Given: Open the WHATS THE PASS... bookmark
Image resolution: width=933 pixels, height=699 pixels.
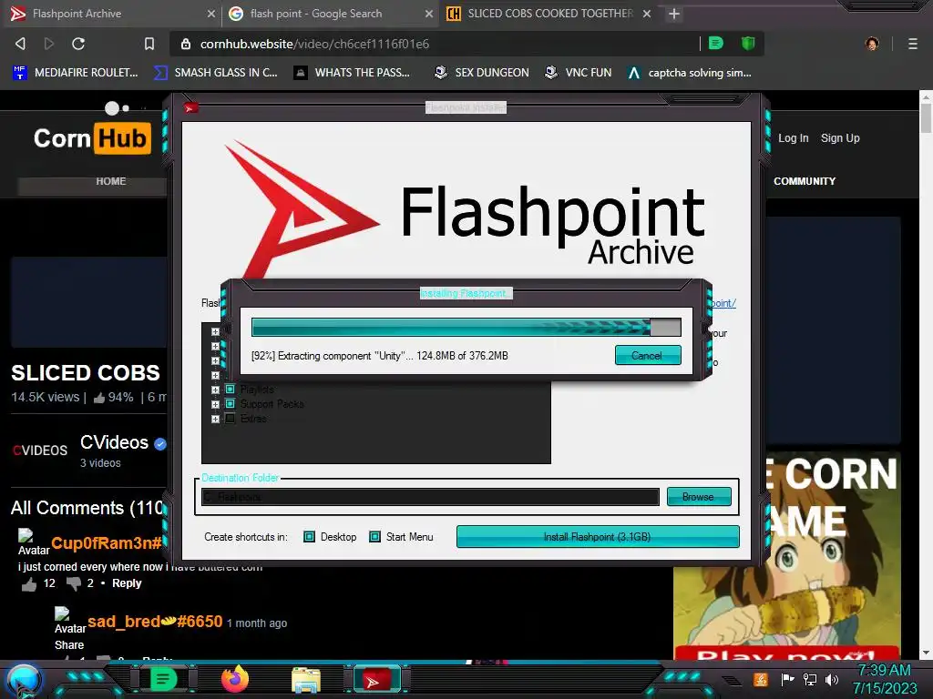Looking at the screenshot, I should pyautogui.click(x=352, y=73).
